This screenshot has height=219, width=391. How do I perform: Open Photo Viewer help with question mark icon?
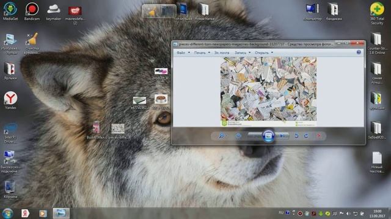tap(359, 52)
